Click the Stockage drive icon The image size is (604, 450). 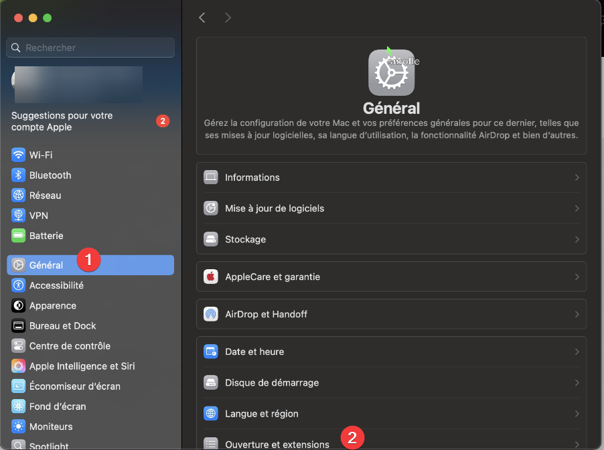click(211, 239)
